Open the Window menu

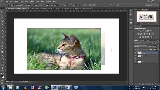coord(49,2)
